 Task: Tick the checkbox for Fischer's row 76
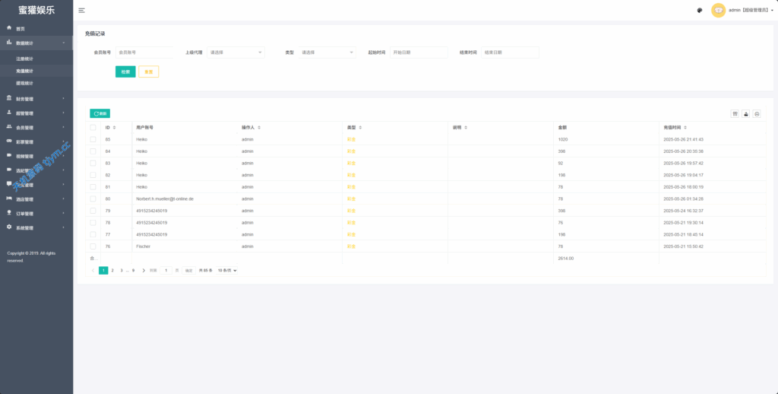[93, 246]
